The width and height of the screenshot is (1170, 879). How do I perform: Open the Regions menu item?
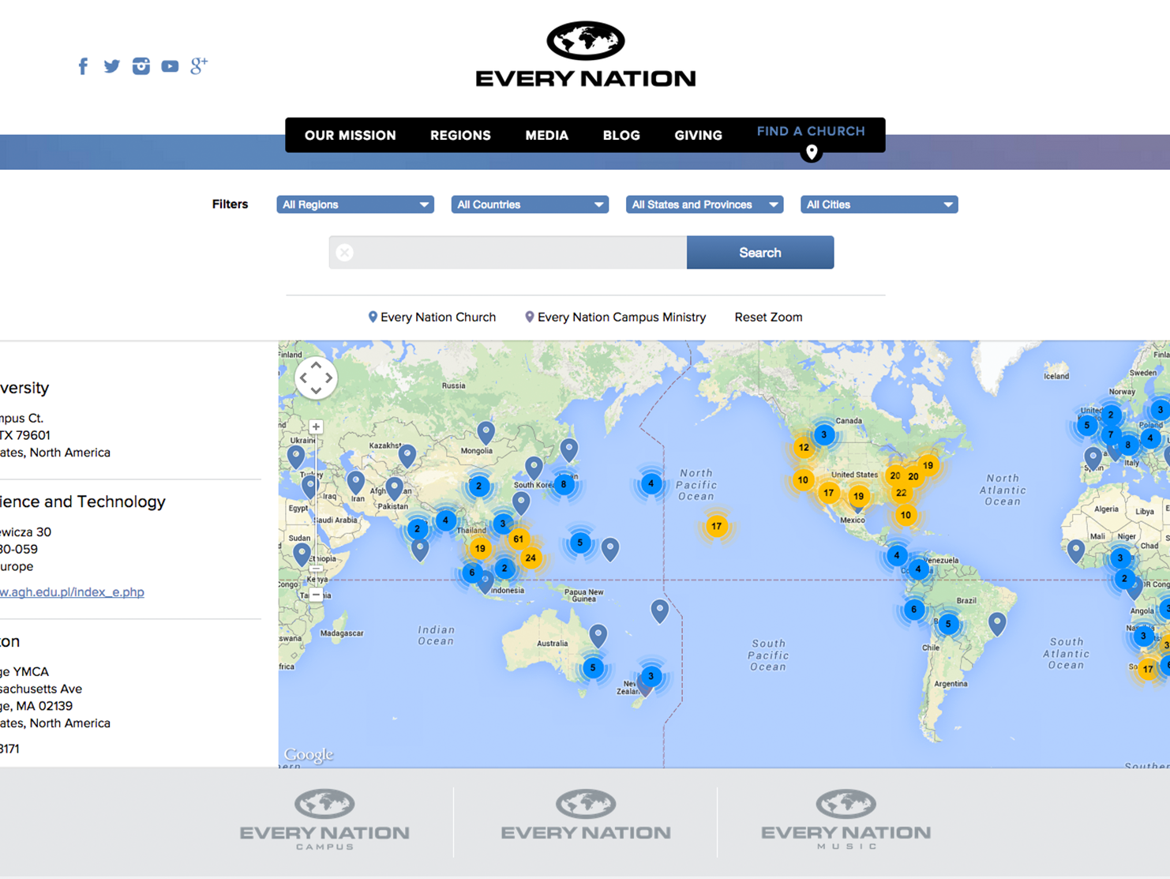(460, 136)
